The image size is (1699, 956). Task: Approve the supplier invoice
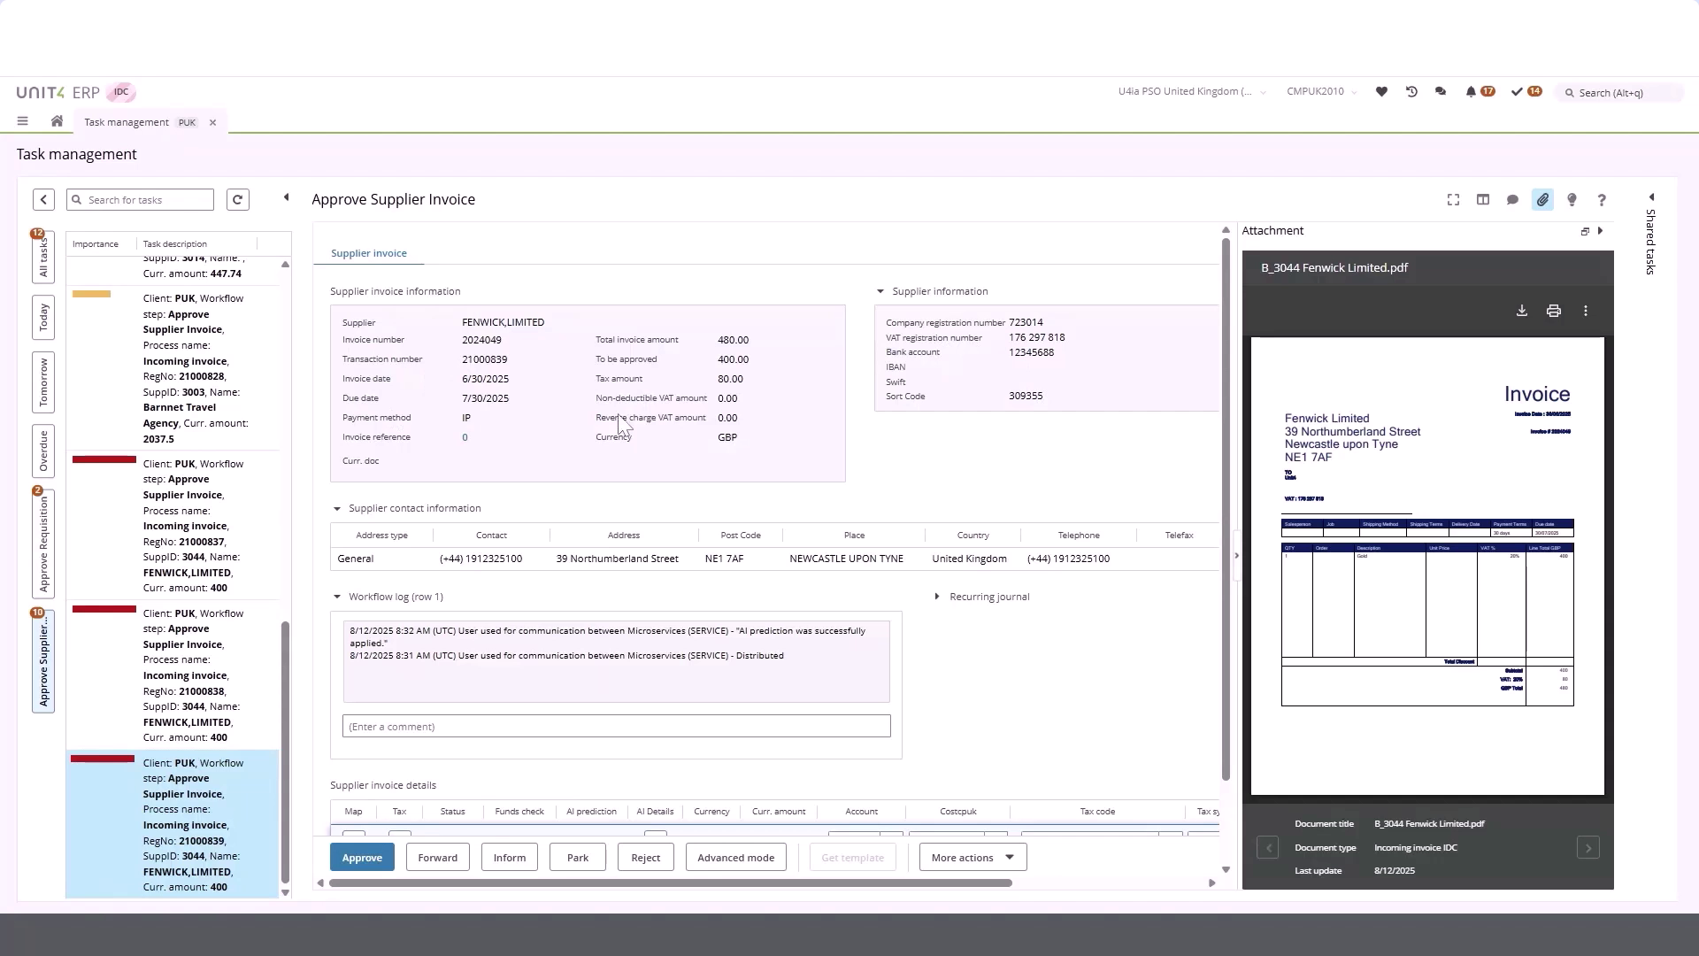click(x=361, y=857)
